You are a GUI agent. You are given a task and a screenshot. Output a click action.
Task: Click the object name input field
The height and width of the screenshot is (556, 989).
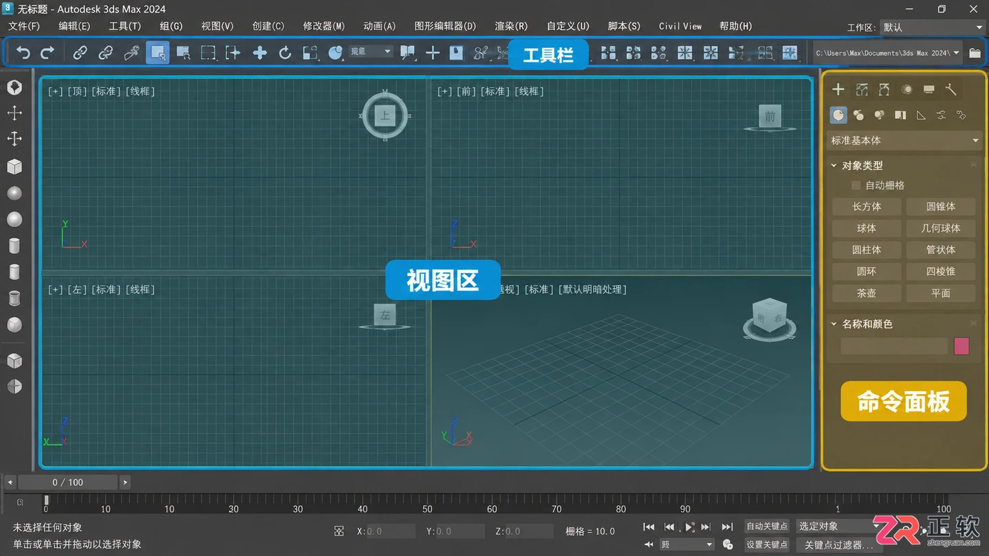point(894,346)
